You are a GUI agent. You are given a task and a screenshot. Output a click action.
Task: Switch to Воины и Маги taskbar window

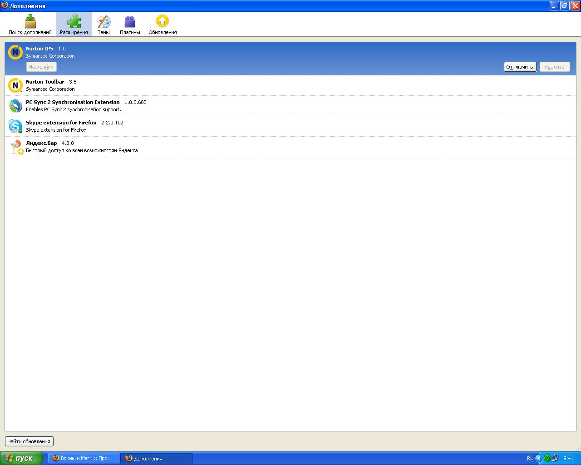pyautogui.click(x=84, y=458)
